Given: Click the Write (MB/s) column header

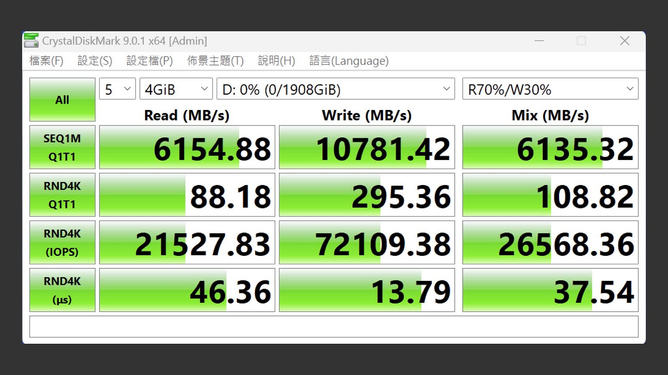Looking at the screenshot, I should click(x=367, y=115).
